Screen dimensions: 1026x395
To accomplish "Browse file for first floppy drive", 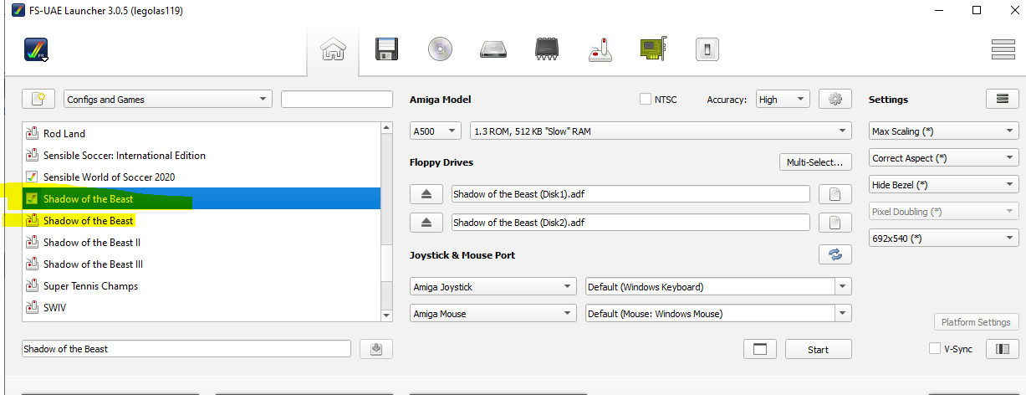I will pos(835,194).
